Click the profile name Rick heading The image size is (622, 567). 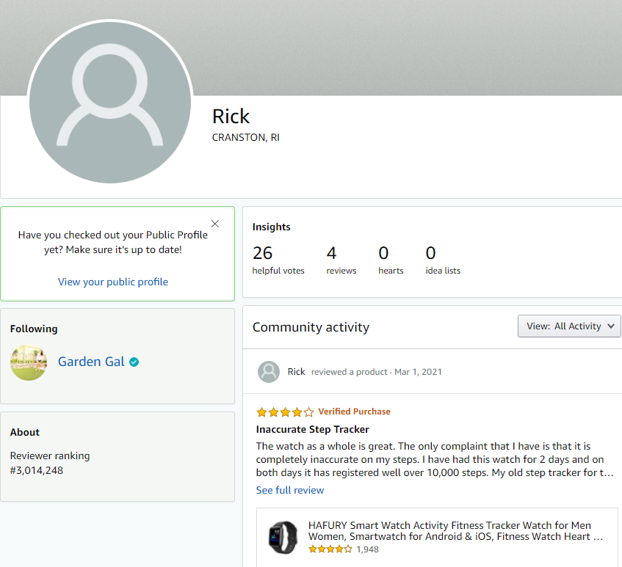(231, 117)
